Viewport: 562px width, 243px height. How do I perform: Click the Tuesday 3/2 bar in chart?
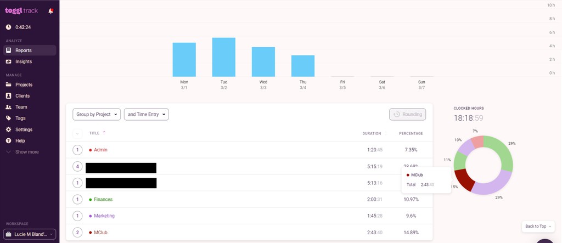coord(224,57)
